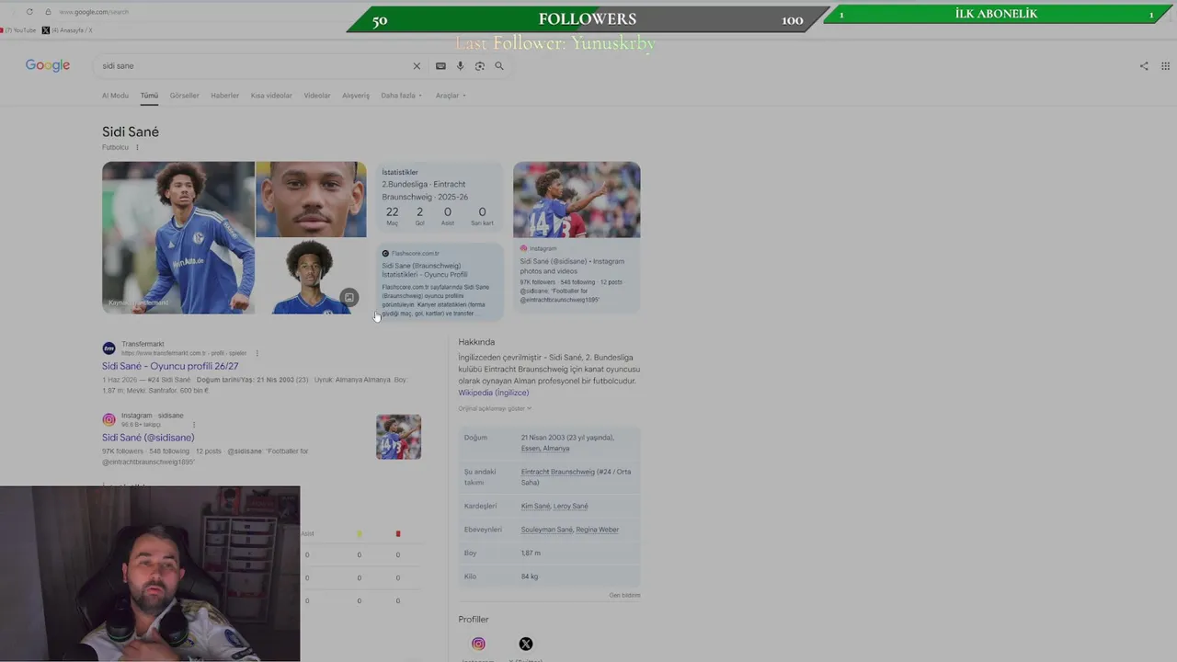The width and height of the screenshot is (1177, 662).
Task: Expand Orijinal açıklamayı göster
Action: (x=495, y=408)
